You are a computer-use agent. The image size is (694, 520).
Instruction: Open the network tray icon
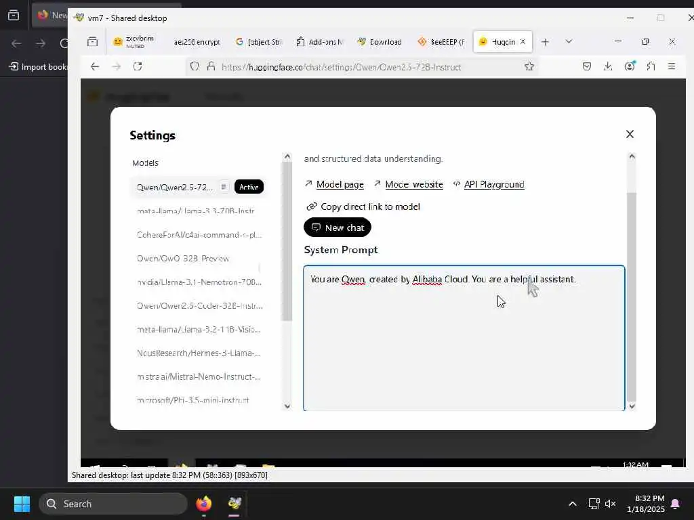click(x=594, y=504)
